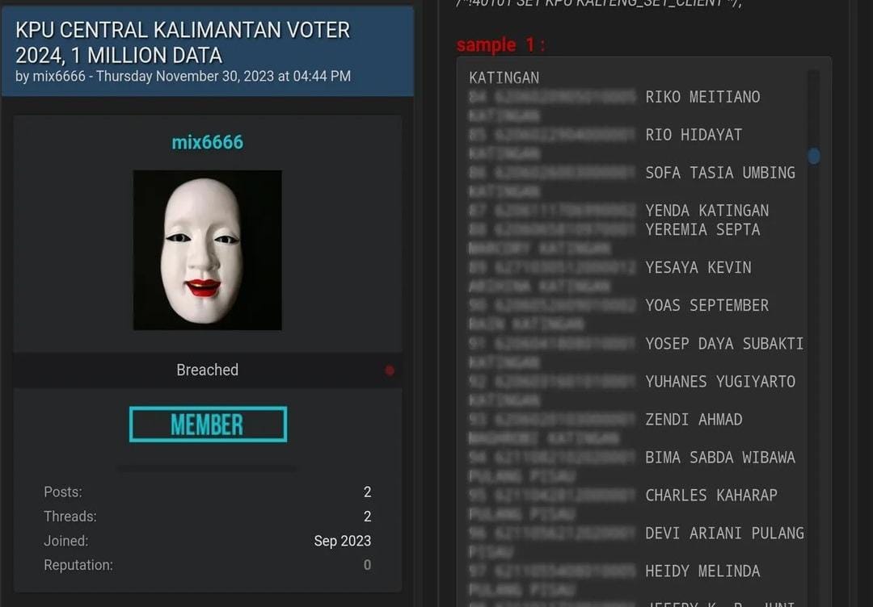Grab the blue scrollbar handle in sample box
This screenshot has width=873, height=607.
click(x=813, y=157)
